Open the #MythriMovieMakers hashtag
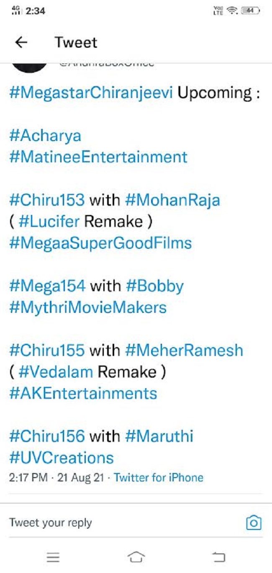Viewport: 272px width, 573px height. pyautogui.click(x=88, y=307)
